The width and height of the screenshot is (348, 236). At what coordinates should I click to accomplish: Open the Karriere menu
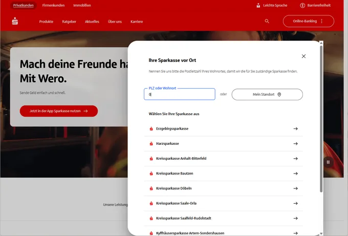137,22
